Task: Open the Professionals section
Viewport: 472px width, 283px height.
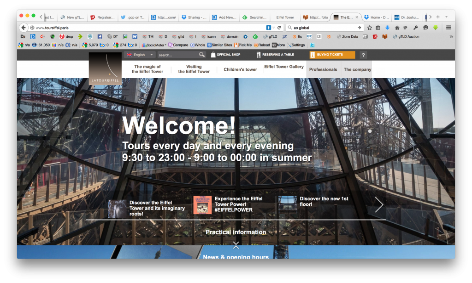Action: click(323, 69)
